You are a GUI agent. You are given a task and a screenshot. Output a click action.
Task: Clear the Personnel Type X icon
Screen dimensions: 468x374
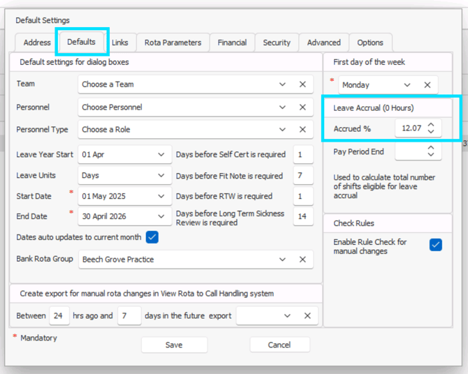click(x=302, y=130)
